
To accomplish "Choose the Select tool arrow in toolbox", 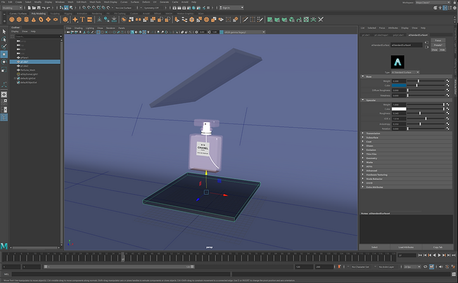I will pyautogui.click(x=4, y=32).
